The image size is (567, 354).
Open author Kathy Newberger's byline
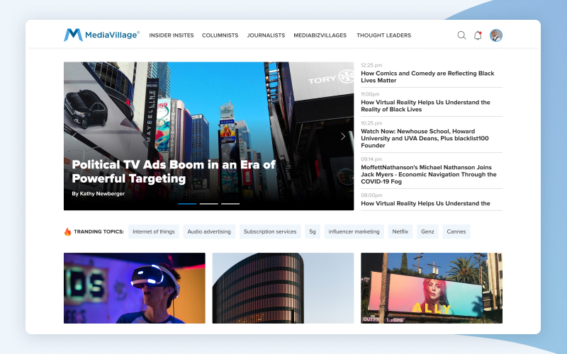(x=98, y=193)
